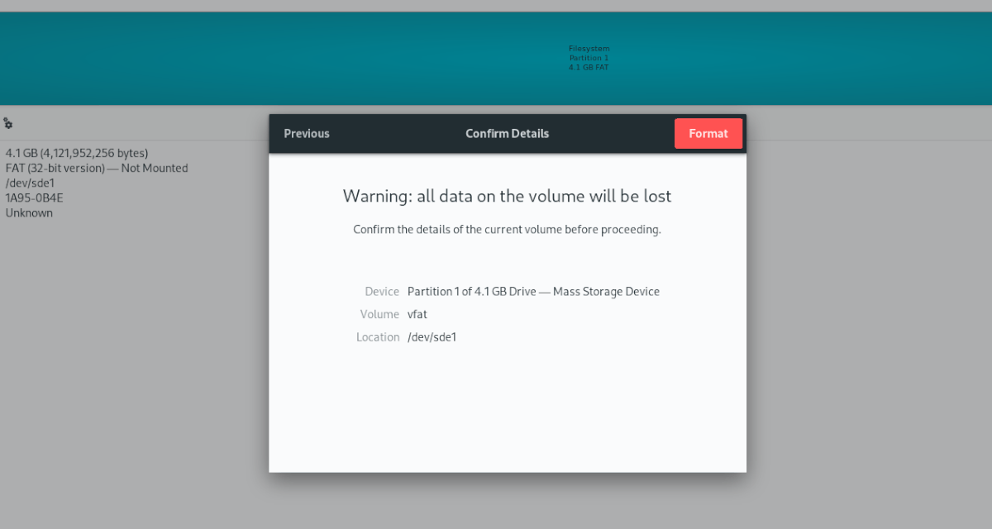Click the red Format button

click(x=708, y=134)
